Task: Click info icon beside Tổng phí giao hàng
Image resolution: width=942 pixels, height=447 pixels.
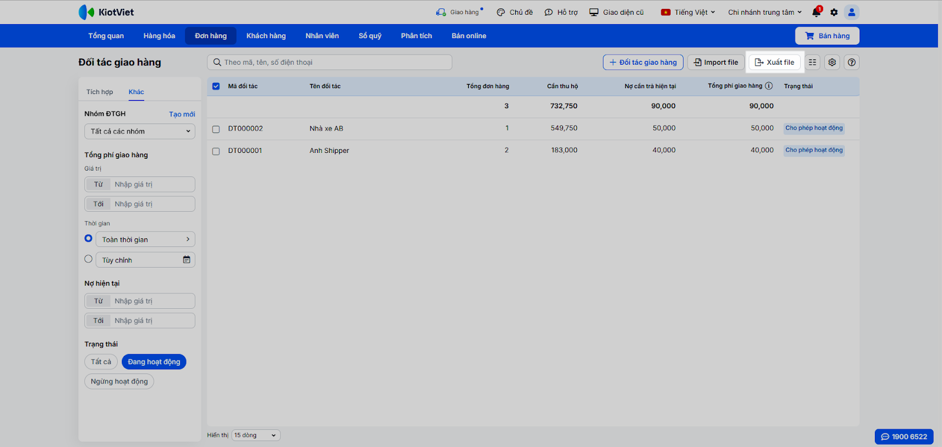Action: coord(769,86)
